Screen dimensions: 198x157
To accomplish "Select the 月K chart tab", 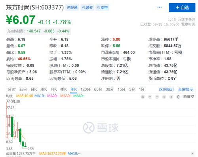I will coord(53,90).
